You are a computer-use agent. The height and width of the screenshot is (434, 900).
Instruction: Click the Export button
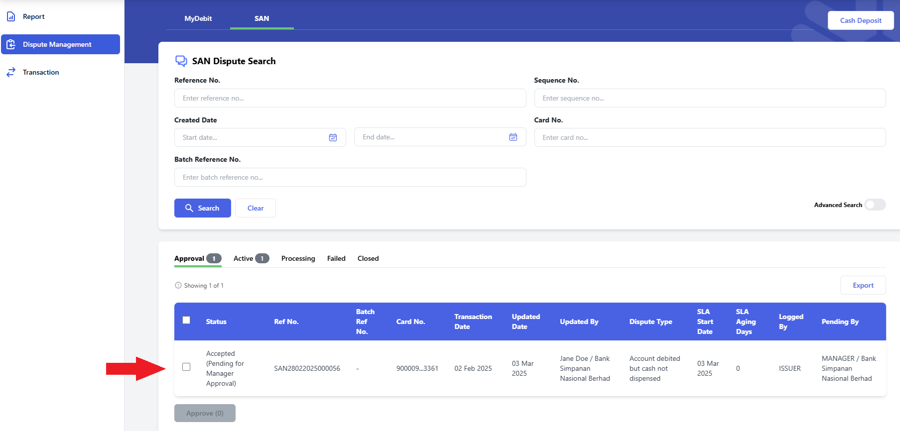(x=863, y=285)
